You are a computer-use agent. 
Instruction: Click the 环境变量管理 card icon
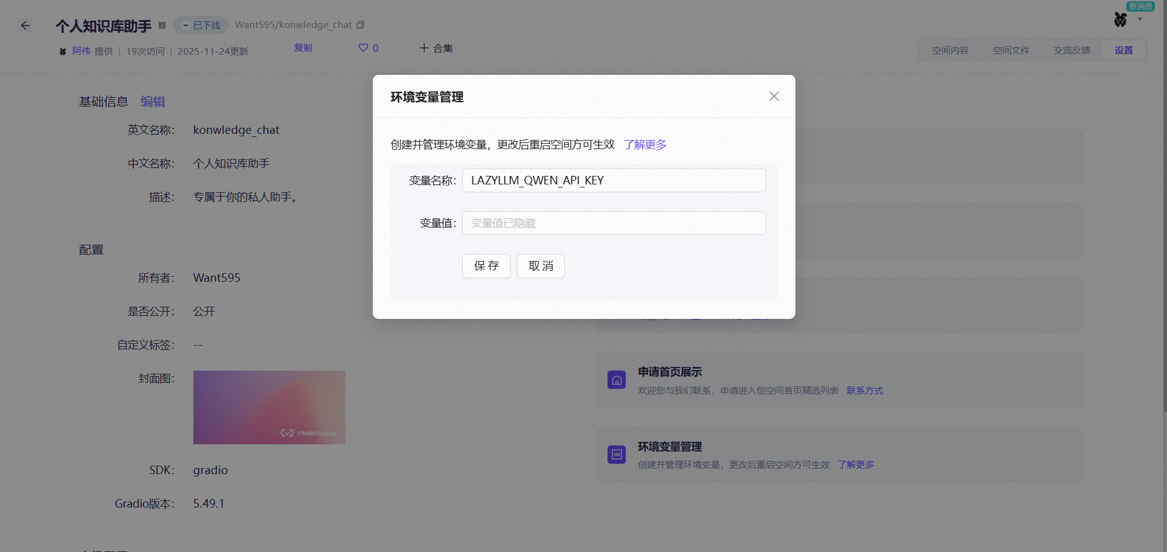[616, 454]
